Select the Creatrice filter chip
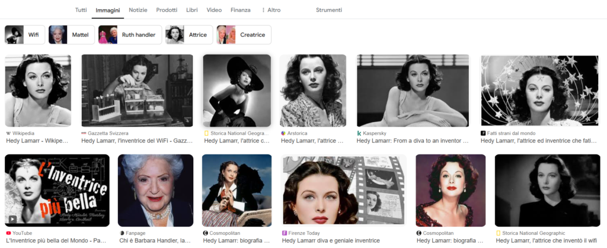The image size is (607, 248). [x=244, y=35]
